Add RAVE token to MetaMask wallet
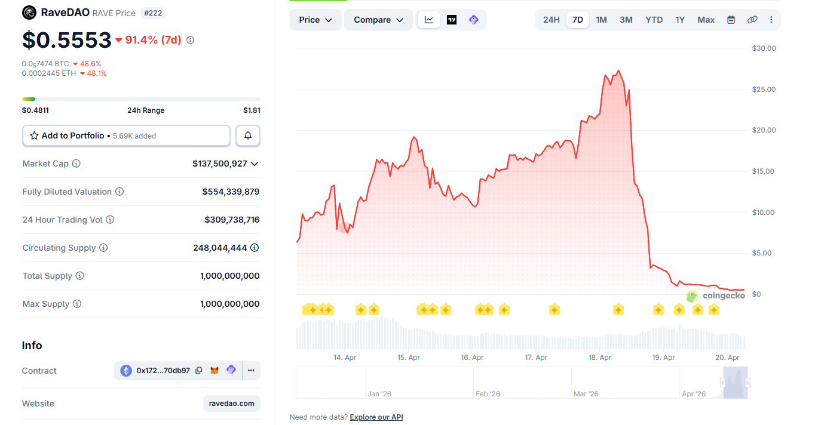 pos(215,370)
